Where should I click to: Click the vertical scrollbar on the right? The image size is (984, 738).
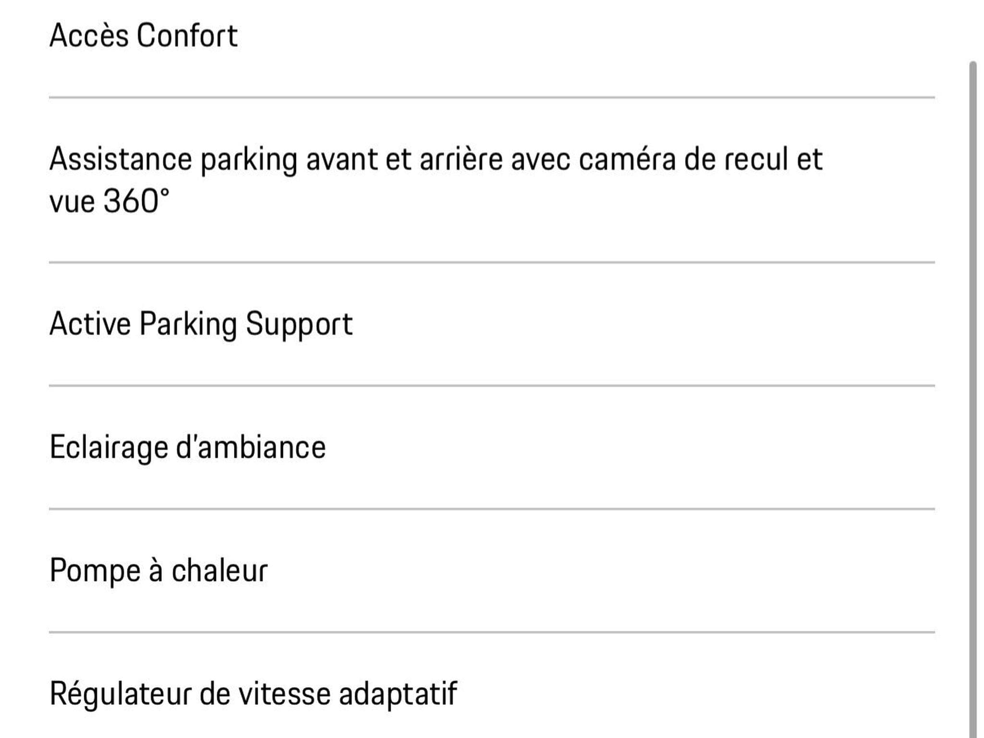(973, 399)
